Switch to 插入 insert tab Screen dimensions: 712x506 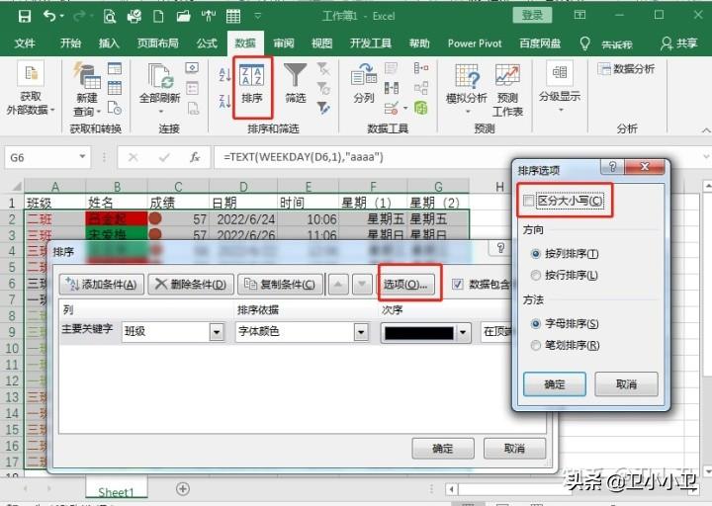109,43
